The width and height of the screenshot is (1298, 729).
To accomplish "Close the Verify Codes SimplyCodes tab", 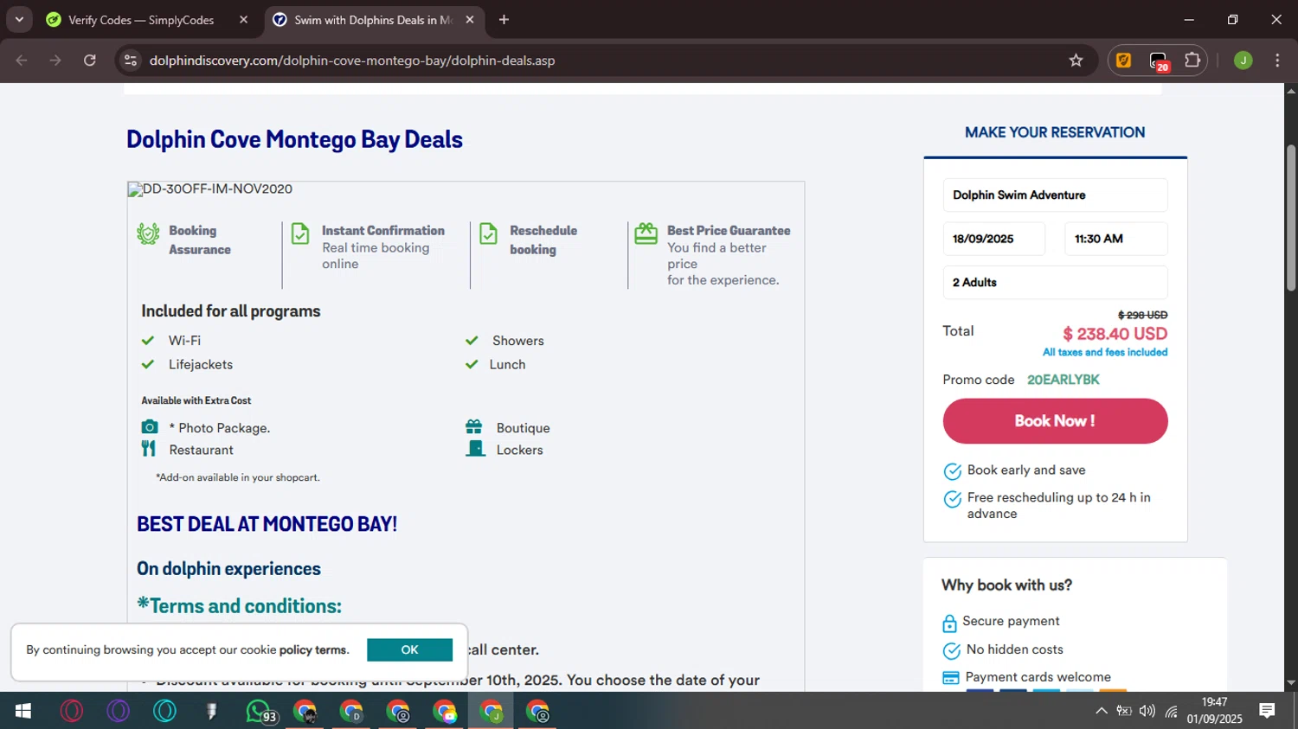I will tap(243, 20).
